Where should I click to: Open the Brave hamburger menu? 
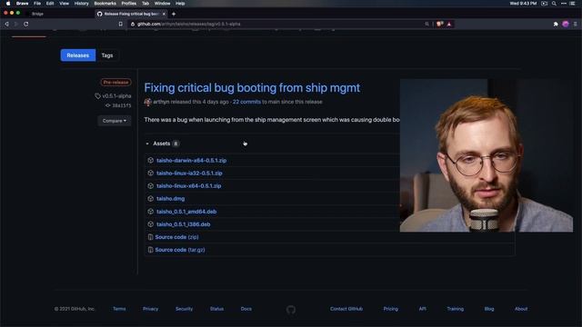(576, 24)
